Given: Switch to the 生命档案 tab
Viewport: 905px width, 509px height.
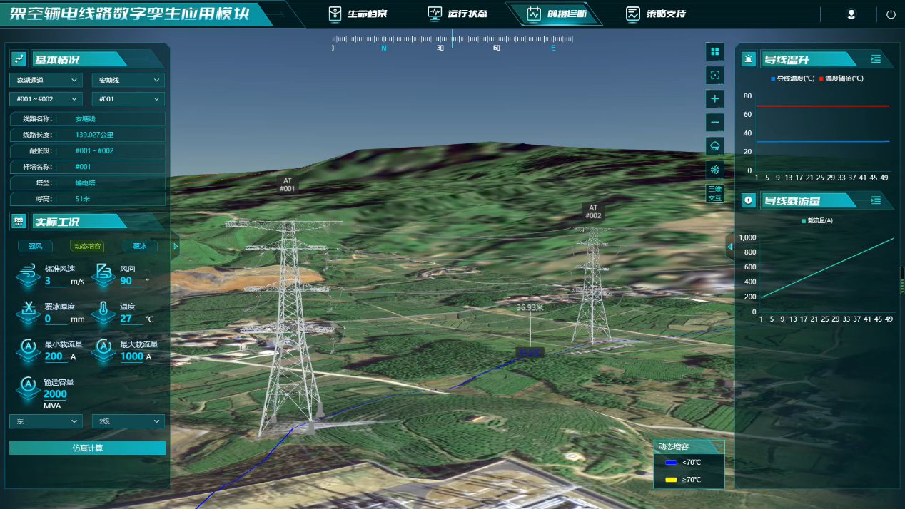Looking at the screenshot, I should tap(358, 14).
